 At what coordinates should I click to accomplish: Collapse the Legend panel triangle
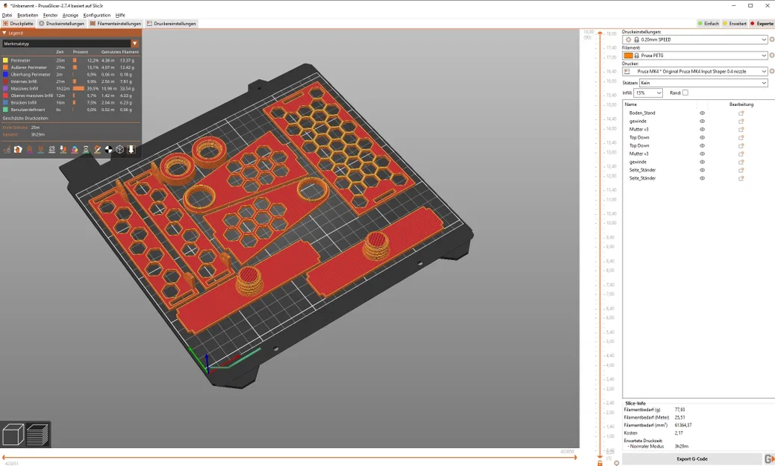(4, 33)
